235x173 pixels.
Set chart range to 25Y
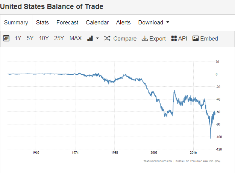[59, 38]
